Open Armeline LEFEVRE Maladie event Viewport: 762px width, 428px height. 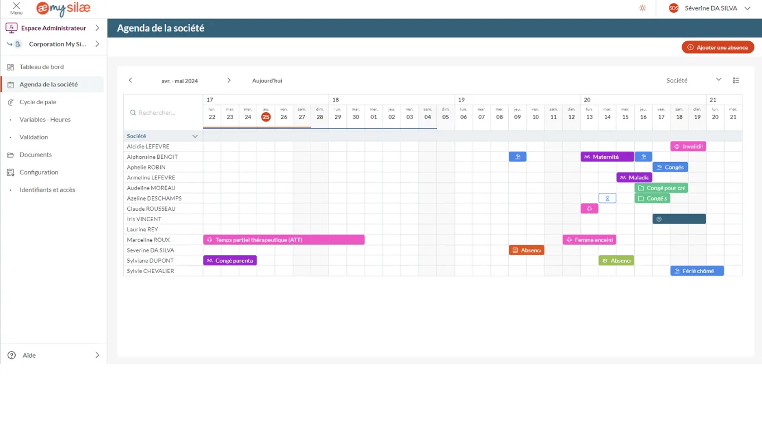pos(634,178)
